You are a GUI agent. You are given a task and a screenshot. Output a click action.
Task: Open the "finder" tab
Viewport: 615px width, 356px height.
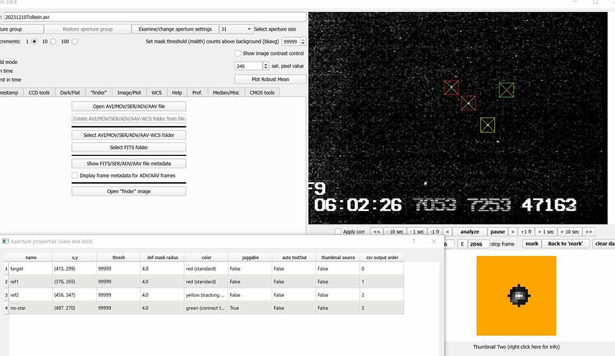[x=98, y=92]
